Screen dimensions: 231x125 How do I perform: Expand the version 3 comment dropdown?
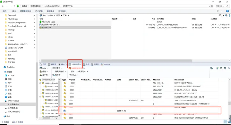click(79, 71)
